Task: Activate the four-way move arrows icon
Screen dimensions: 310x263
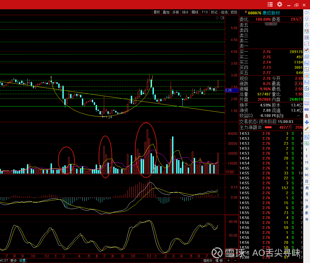Action: (x=306, y=122)
